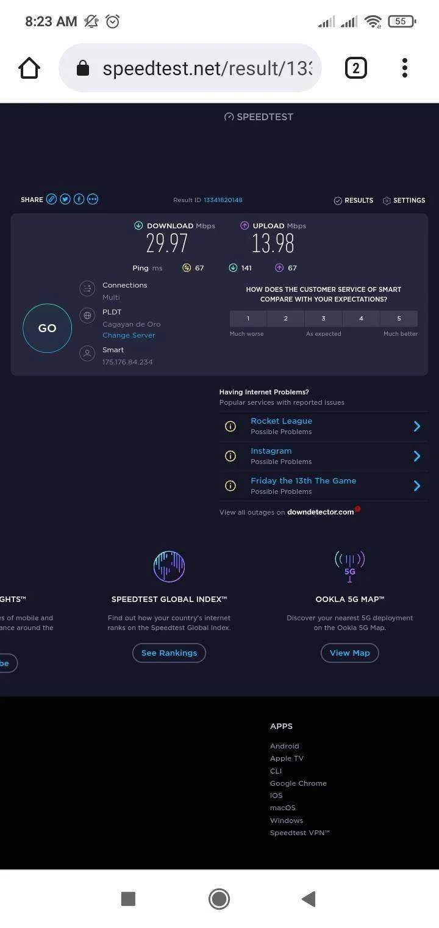Rate customer service 1 Much worse
This screenshot has height=928, width=439.
pyautogui.click(x=248, y=319)
